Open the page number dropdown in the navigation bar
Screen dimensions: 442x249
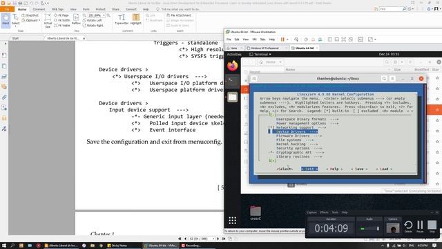(x=213, y=239)
